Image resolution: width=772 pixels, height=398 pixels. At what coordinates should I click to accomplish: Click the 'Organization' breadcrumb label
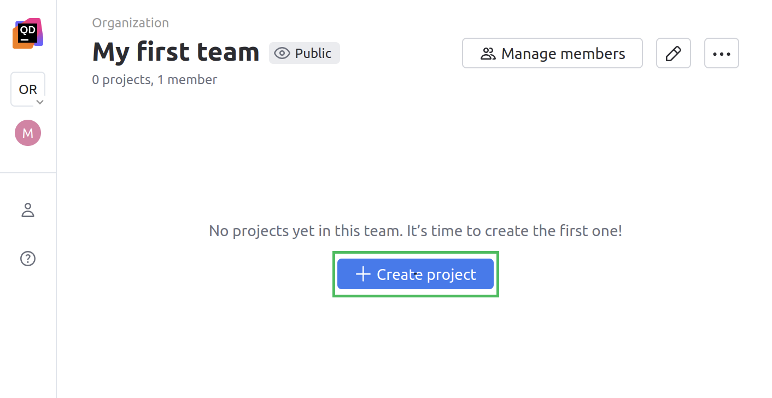(130, 22)
